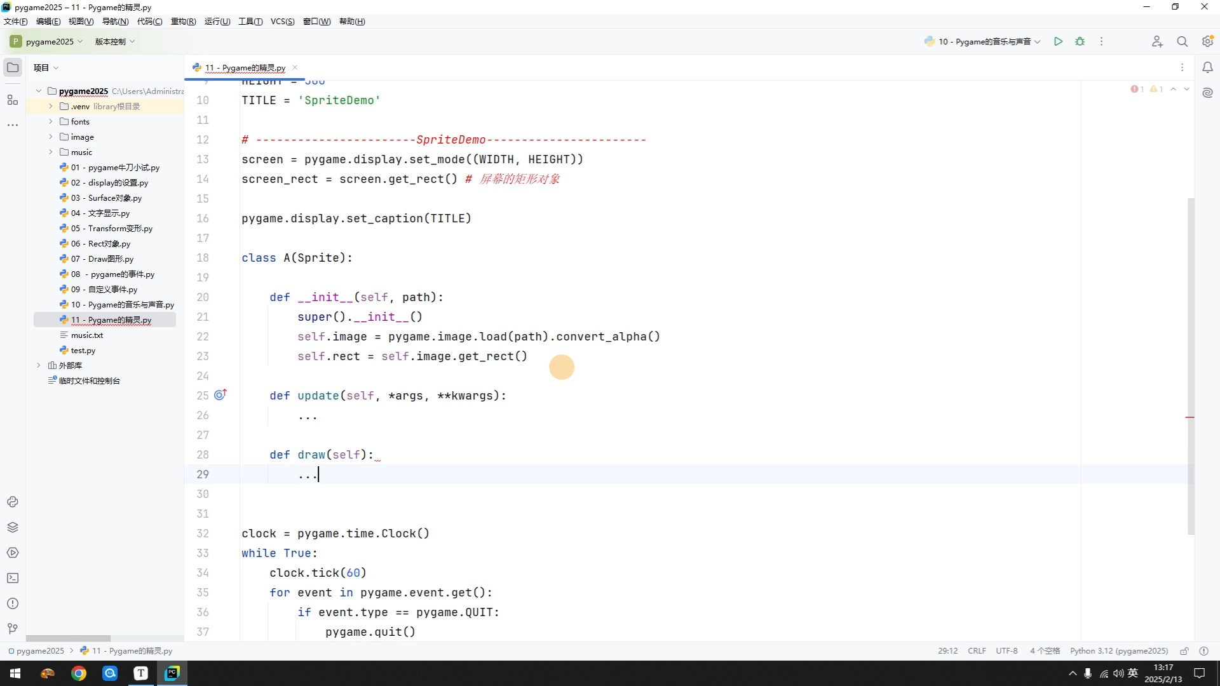
Task: Open the 视图 menu
Action: (81, 21)
